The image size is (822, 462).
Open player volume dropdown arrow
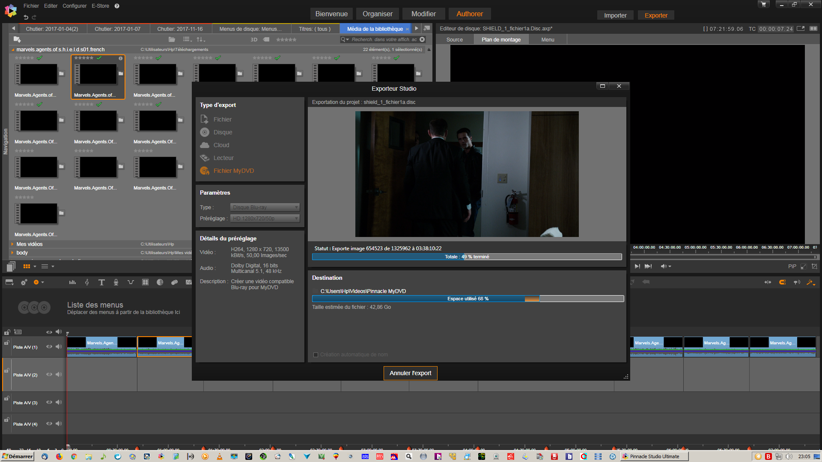pyautogui.click(x=670, y=267)
